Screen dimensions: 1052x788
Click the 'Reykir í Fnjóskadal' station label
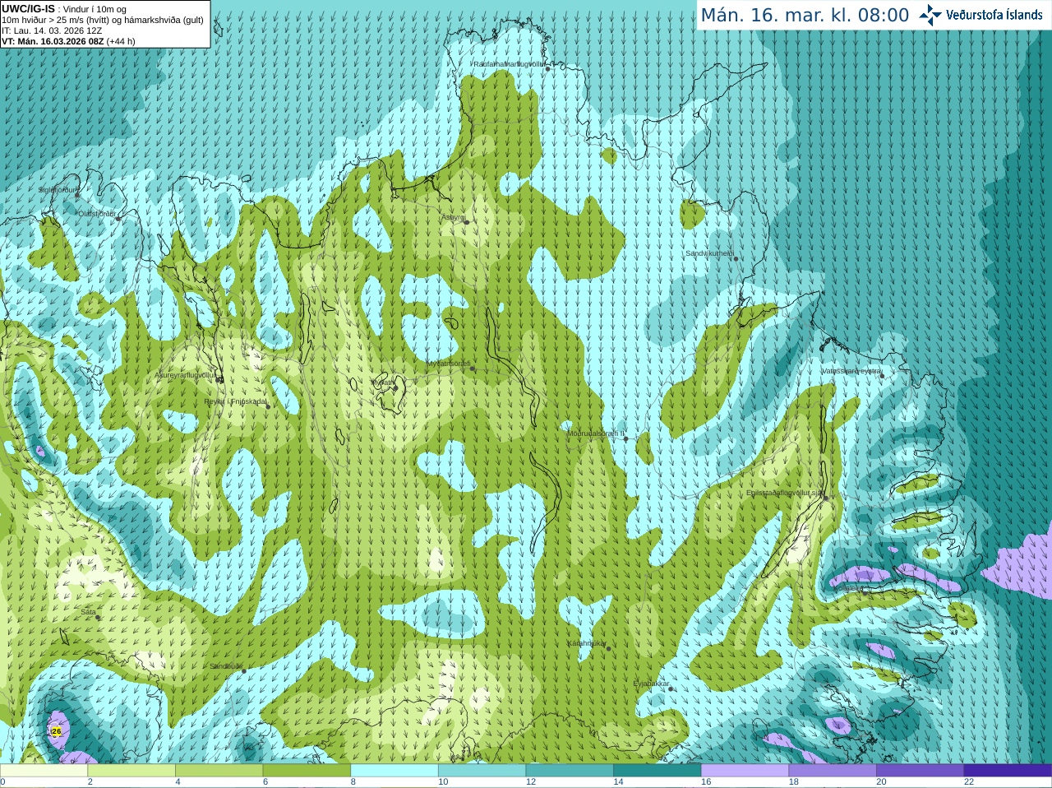pyautogui.click(x=236, y=401)
